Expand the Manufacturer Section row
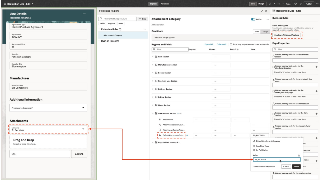 point(153,65)
